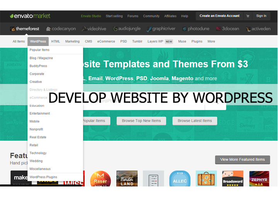This screenshot has width=278, height=198.
Task: Choose Technology in dropdown
Action: click(55, 153)
